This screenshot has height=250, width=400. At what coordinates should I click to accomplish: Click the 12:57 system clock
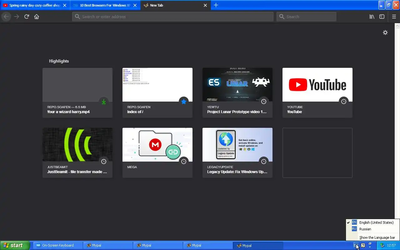391,245
